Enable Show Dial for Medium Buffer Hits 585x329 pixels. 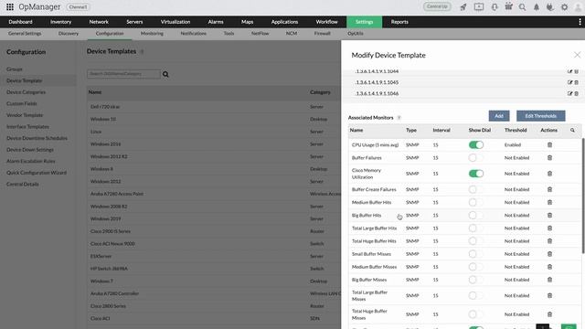click(476, 202)
